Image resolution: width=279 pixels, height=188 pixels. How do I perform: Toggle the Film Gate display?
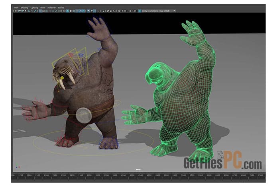click(43, 11)
